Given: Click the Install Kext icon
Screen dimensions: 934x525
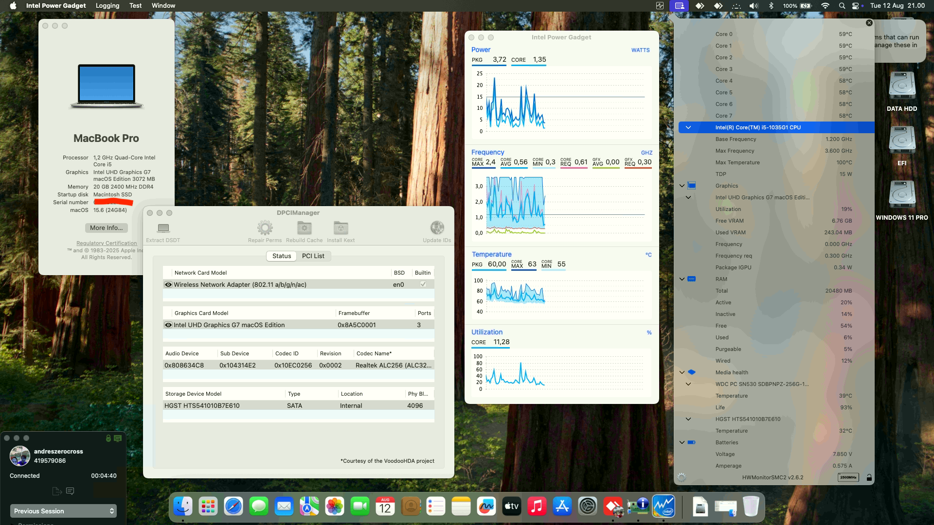Looking at the screenshot, I should [341, 228].
